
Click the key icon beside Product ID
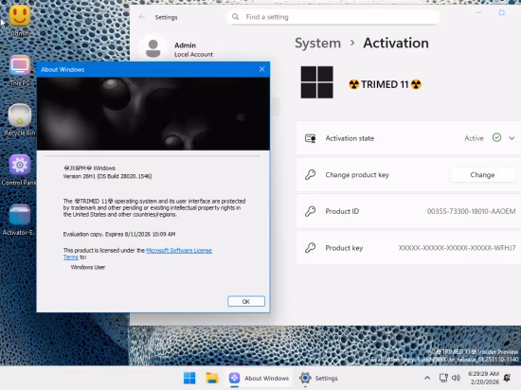(x=311, y=211)
